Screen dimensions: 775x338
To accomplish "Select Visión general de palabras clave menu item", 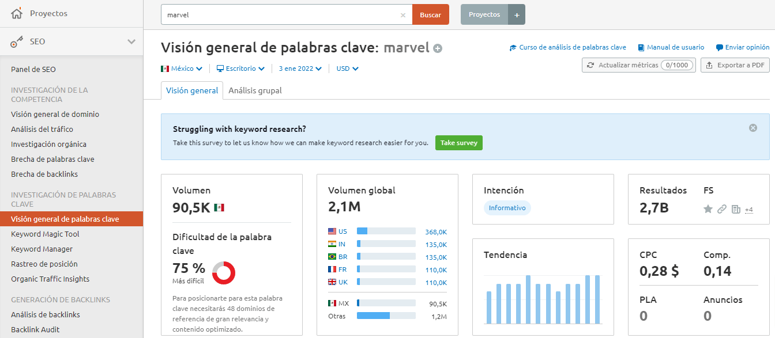I will tap(72, 219).
